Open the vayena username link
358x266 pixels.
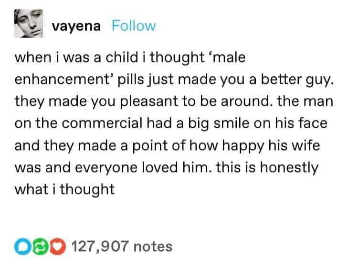[76, 26]
